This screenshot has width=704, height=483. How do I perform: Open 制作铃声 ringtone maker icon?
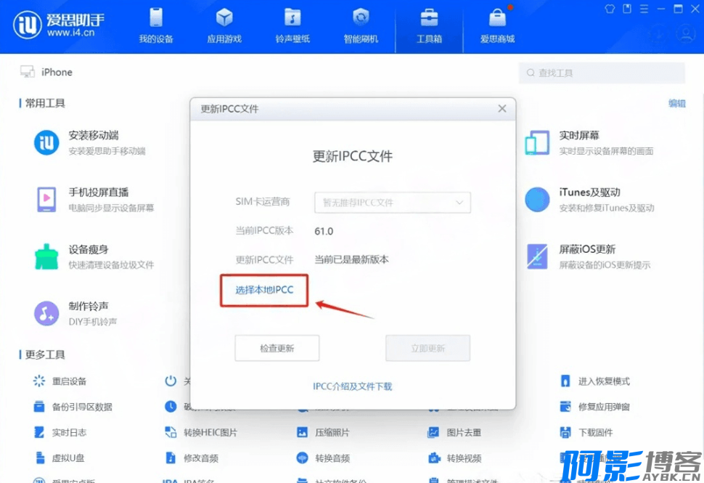(x=46, y=314)
